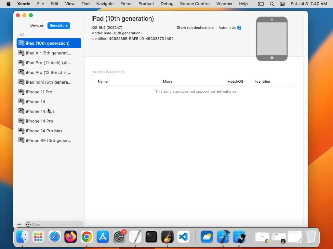Sort paired watches by Model column

(168, 81)
